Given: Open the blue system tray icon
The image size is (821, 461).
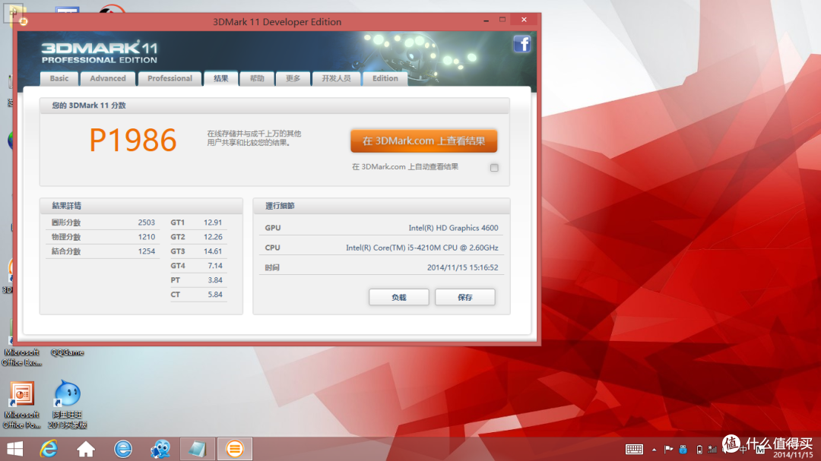Looking at the screenshot, I should coord(683,449).
